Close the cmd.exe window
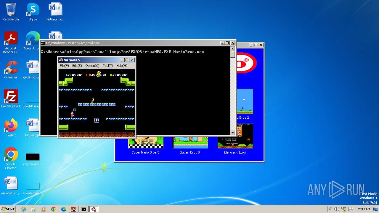The height and width of the screenshot is (213, 379). pos(233,43)
